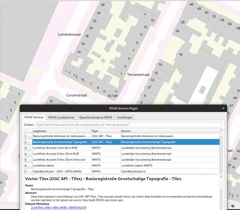The image size is (240, 210).
Task: Switch to the PDOK Services tab
Action: click(x=34, y=117)
